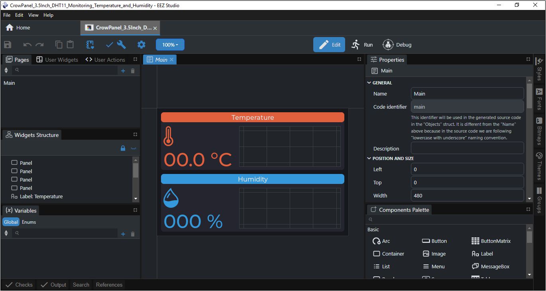Click the Left position field
Image resolution: width=546 pixels, height=291 pixels.
coord(467,169)
